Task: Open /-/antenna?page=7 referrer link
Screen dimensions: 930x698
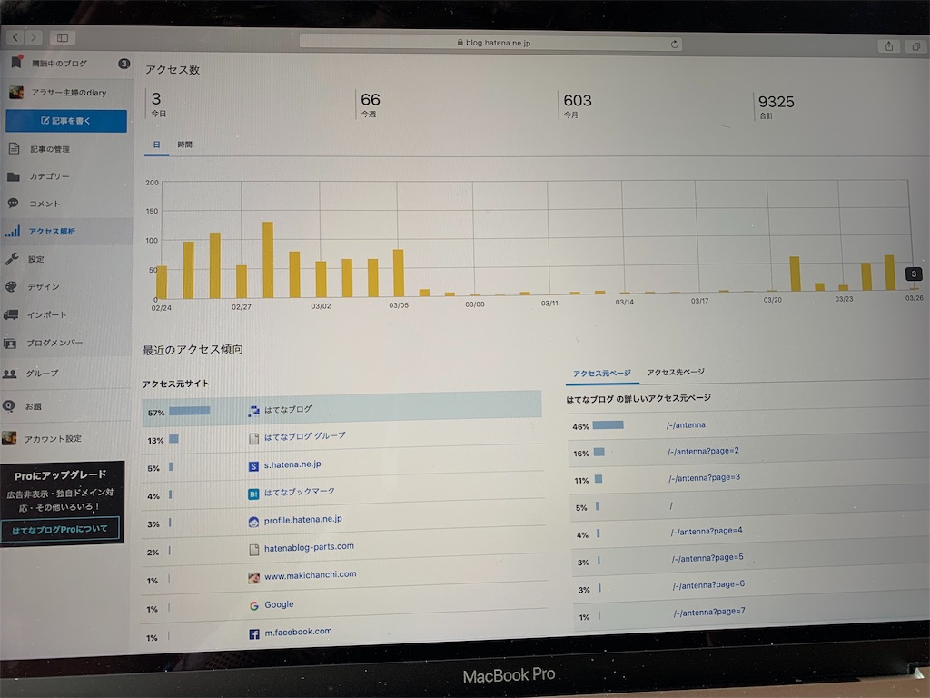Action: click(710, 612)
